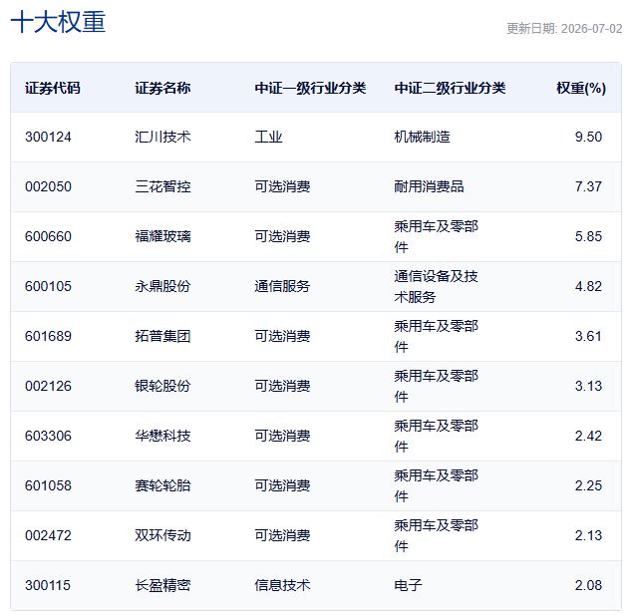Click the 工业 industry cell
Screen dimensions: 629x616
tap(268, 137)
